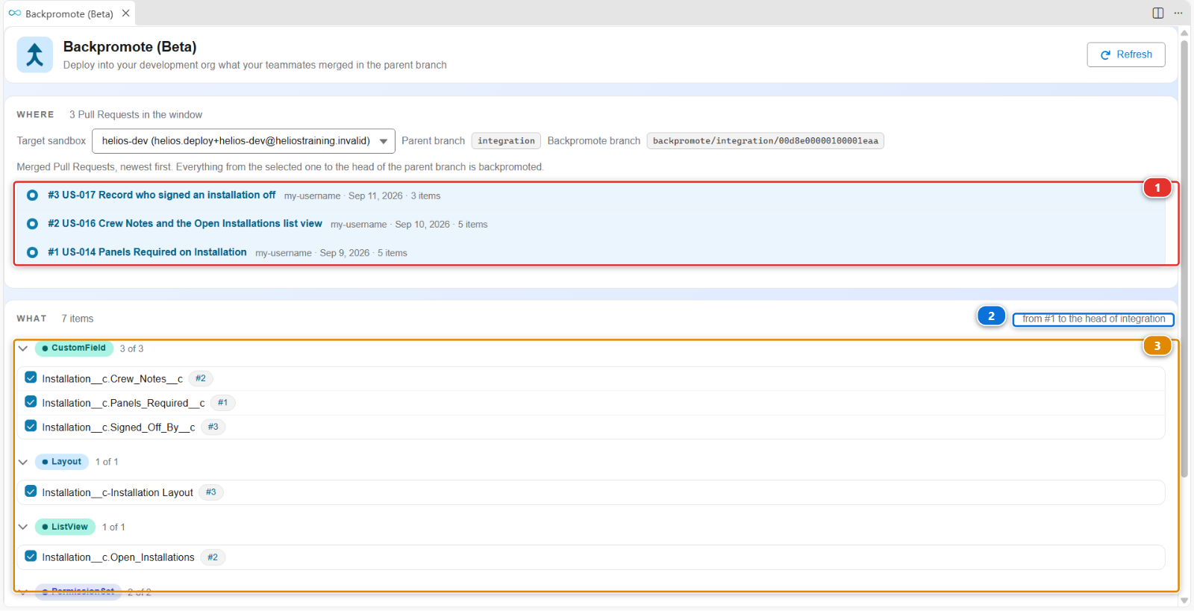Click the '3 Pull Requests in the window' text
The width and height of the screenshot is (1194, 611).
(136, 115)
